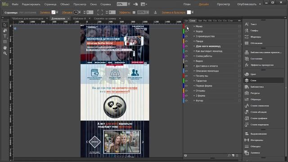Expand the Описание монопода layer

tap(194, 71)
